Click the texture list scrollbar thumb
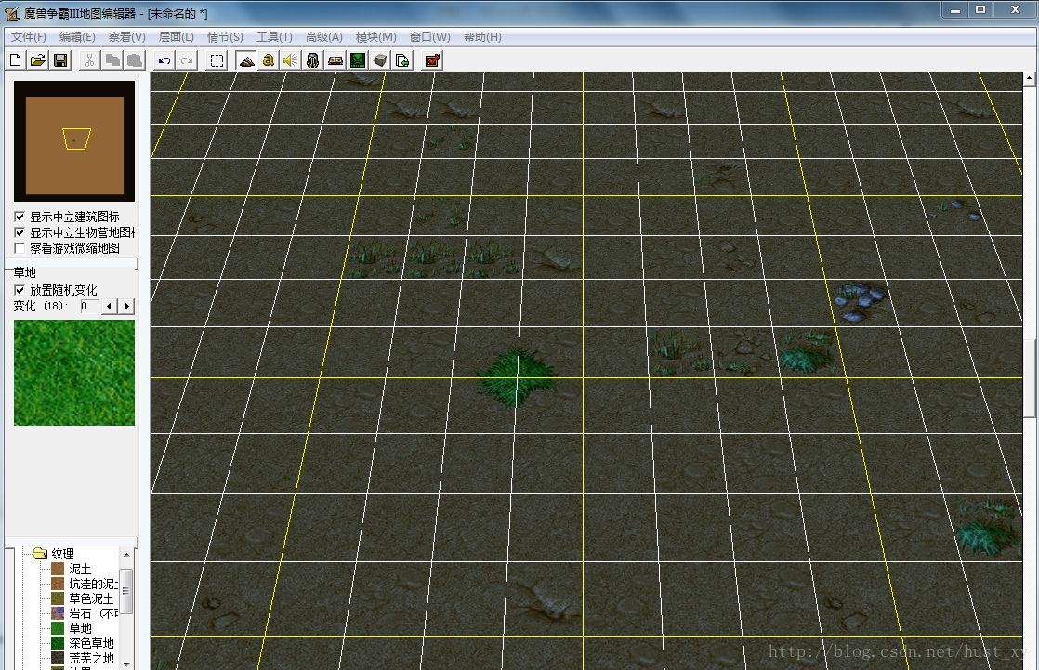1039x670 pixels. 125,591
